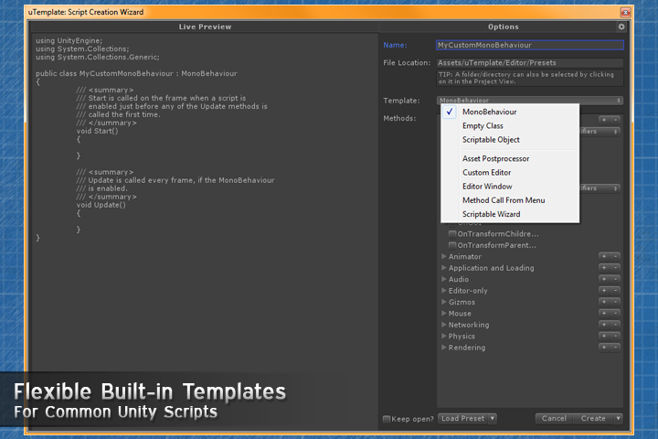Screen dimensions: 658x439
Task: Click plus button beside Animator
Action: 604,257
